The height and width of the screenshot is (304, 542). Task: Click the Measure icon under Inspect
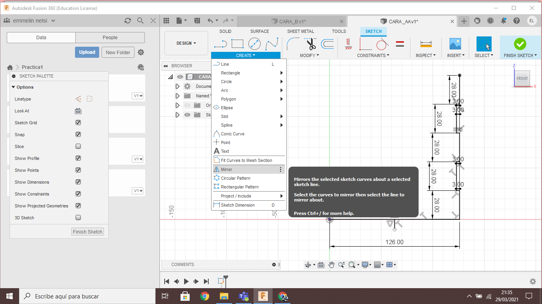(426, 44)
